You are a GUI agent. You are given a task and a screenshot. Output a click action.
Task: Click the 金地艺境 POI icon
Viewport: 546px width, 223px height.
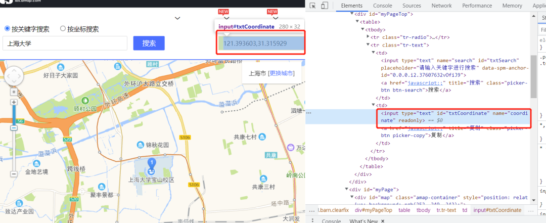36,163
